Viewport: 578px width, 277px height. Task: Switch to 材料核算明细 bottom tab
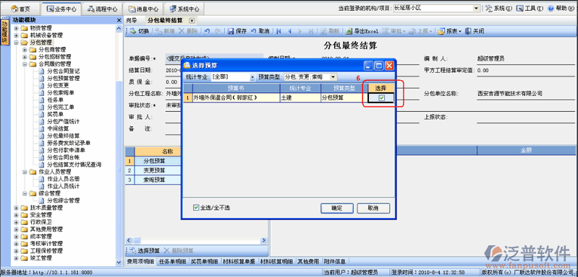[276, 262]
